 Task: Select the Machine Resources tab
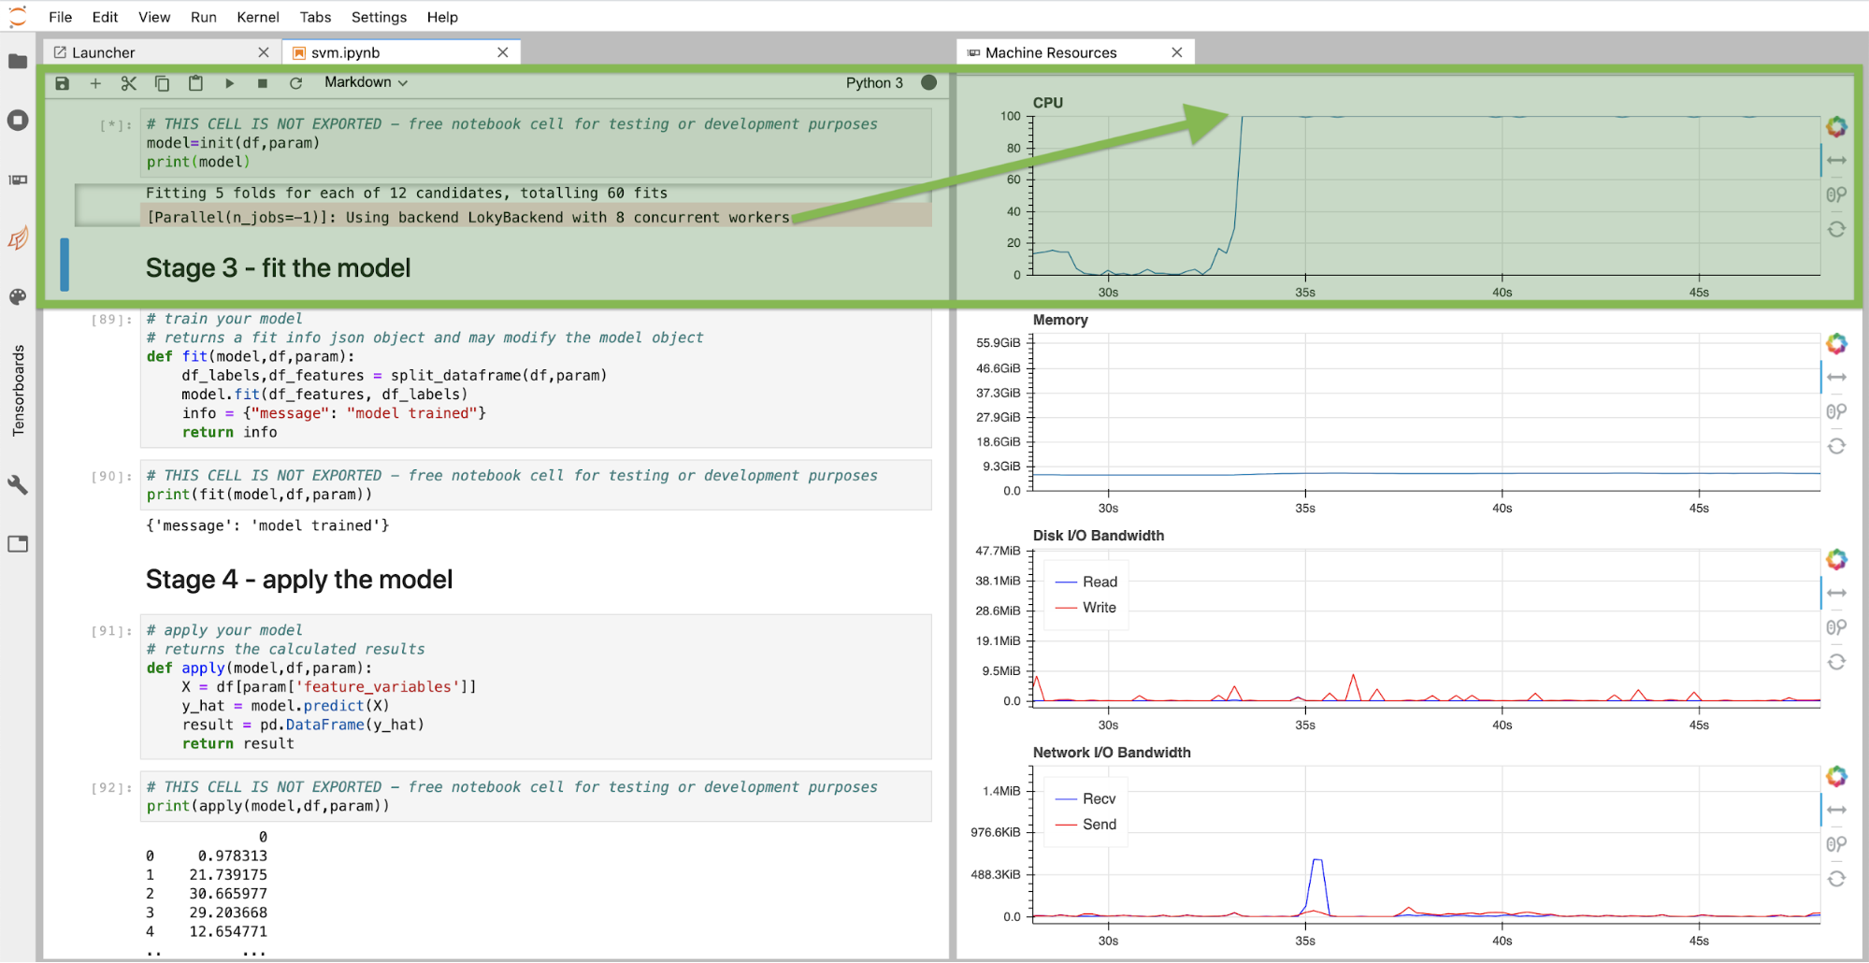[x=1074, y=52]
